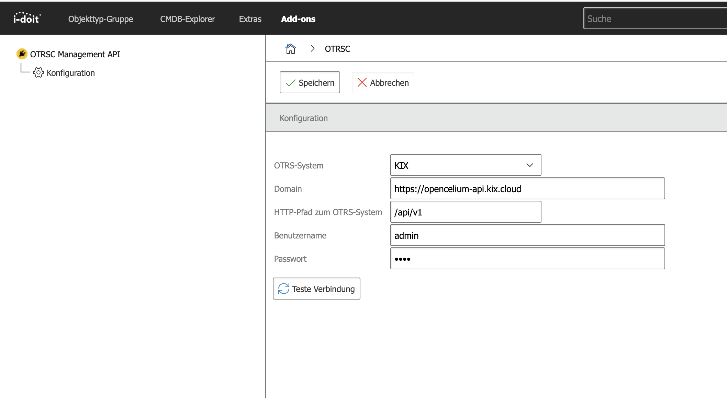The height and width of the screenshot is (398, 727).
Task: Click the Benutzername input field
Action: (527, 235)
